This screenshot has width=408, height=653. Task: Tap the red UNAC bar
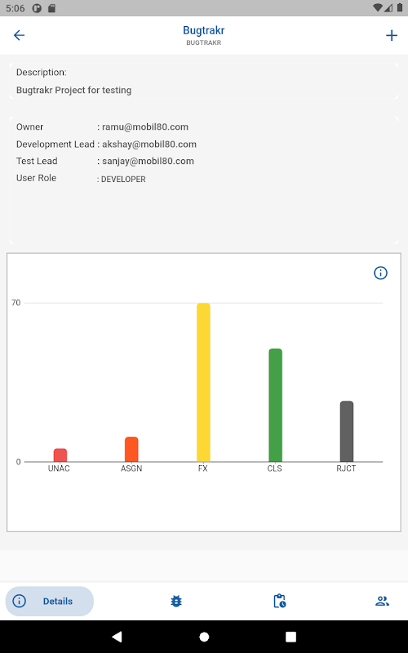pos(60,455)
